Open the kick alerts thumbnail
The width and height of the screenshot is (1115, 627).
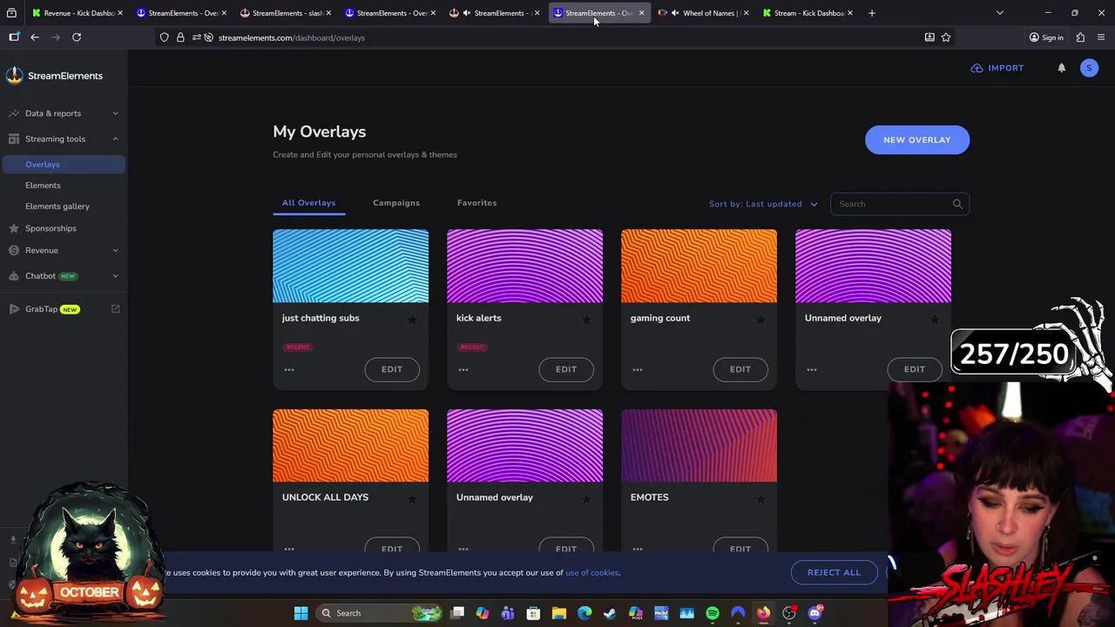tap(524, 266)
